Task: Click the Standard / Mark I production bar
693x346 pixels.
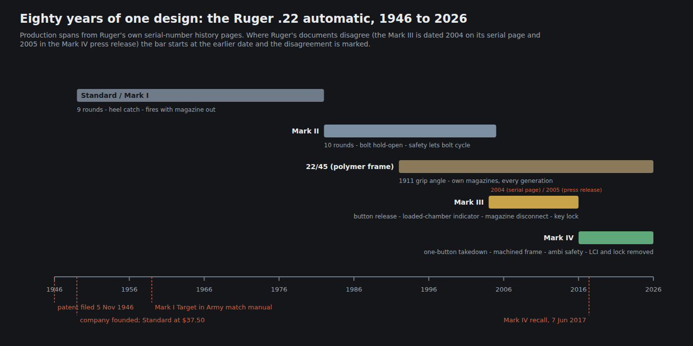Action: (200, 95)
